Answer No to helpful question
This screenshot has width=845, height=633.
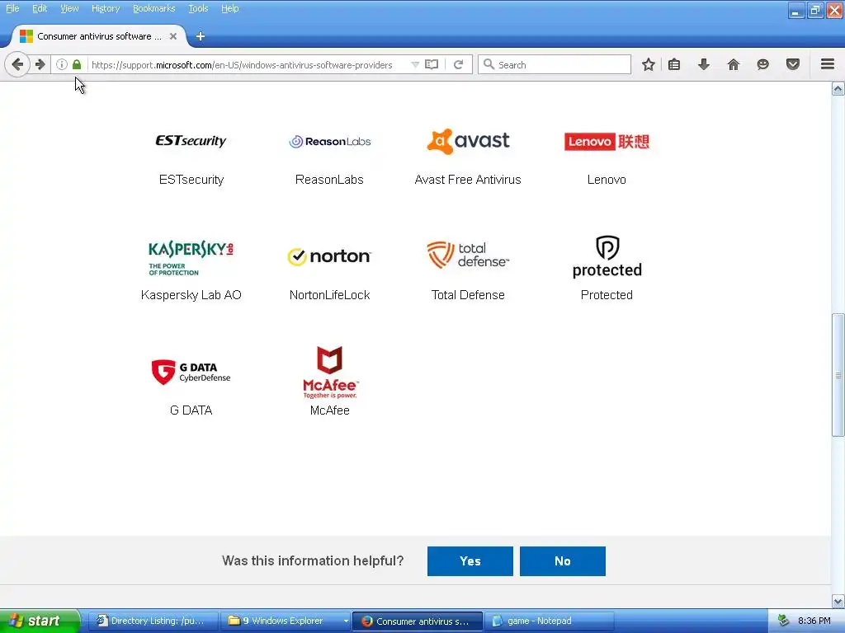pos(563,560)
